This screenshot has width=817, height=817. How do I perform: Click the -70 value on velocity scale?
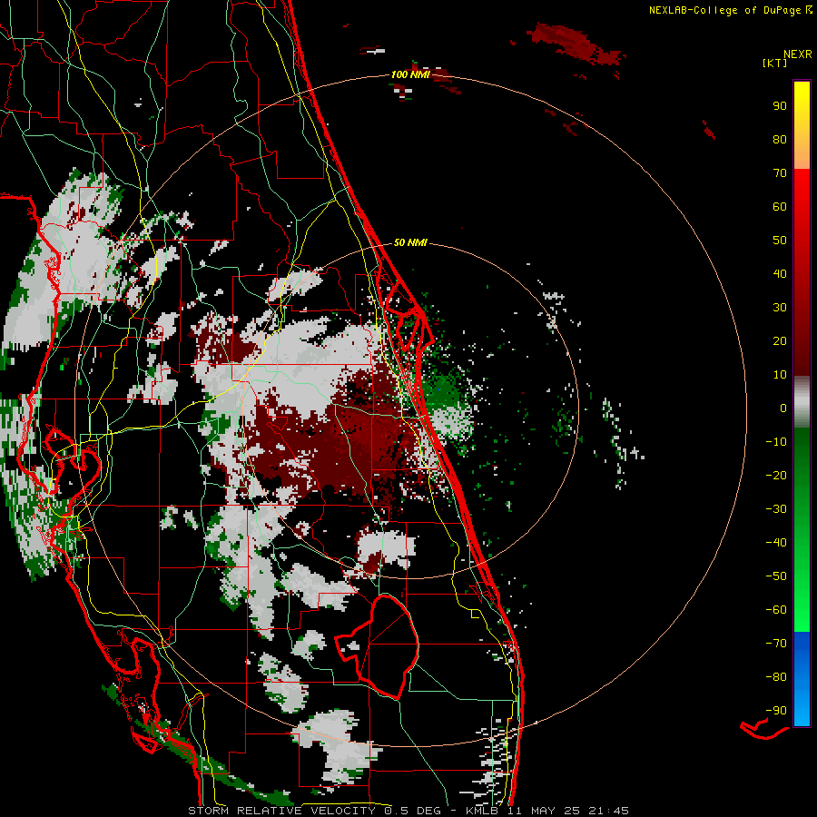pos(776,644)
